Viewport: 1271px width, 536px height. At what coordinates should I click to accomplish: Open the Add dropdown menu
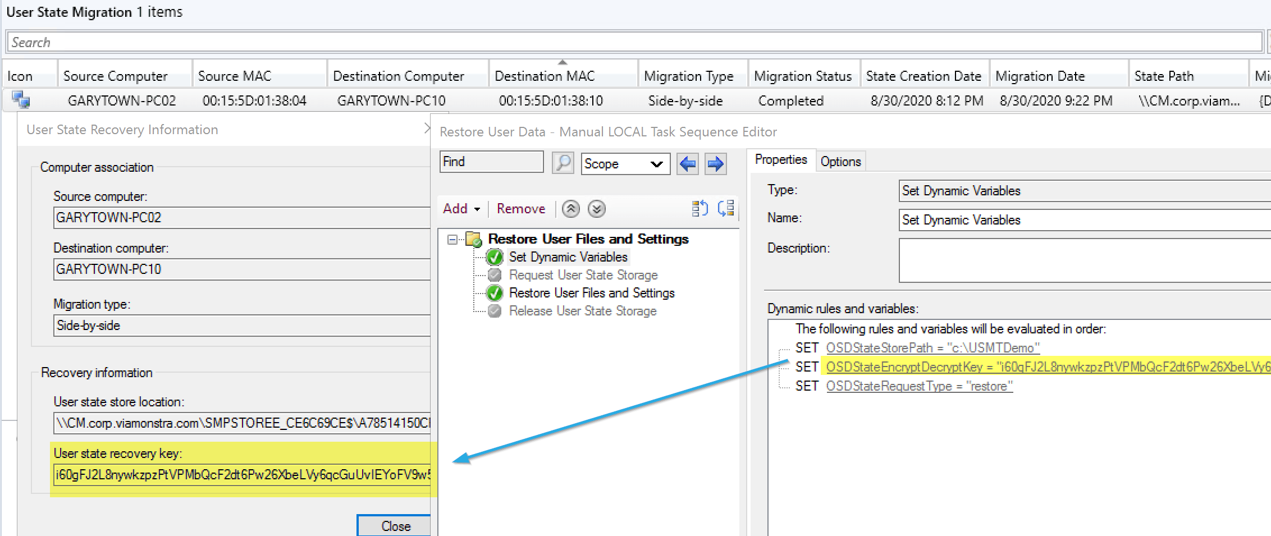pyautogui.click(x=461, y=209)
